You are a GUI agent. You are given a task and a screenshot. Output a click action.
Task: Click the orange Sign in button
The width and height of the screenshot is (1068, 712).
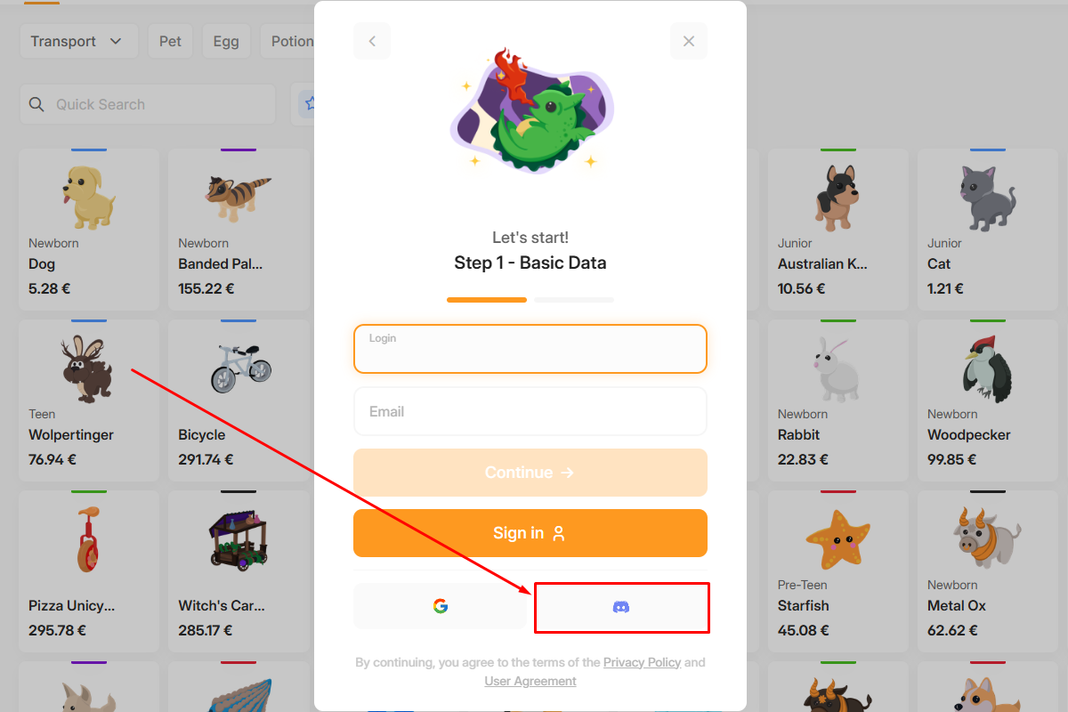530,533
